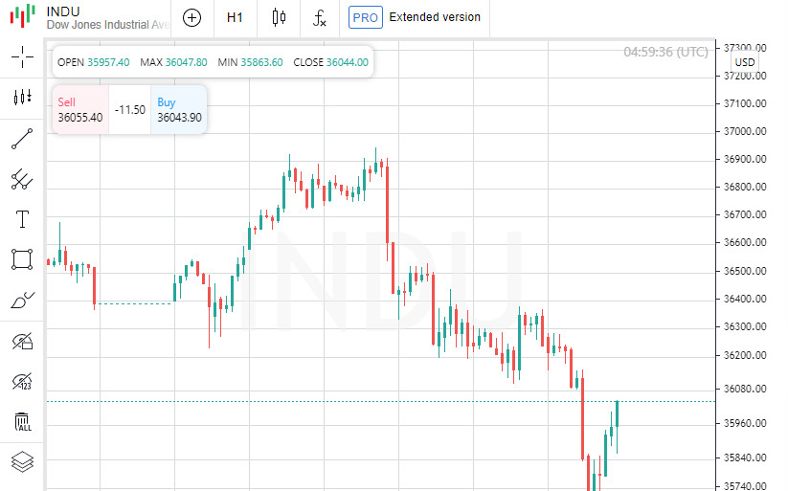Open the fx indicators menu
This screenshot has height=491, width=788.
320,17
